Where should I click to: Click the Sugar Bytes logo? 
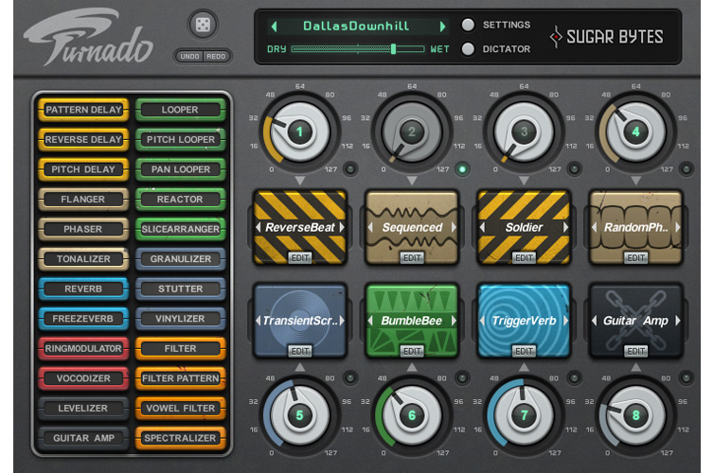(x=609, y=37)
